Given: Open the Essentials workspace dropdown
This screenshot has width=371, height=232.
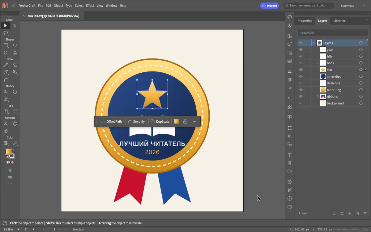Looking at the screenshot, I should [353, 6].
